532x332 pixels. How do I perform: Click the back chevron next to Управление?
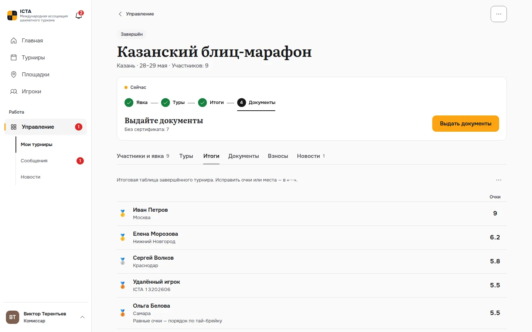pos(120,14)
